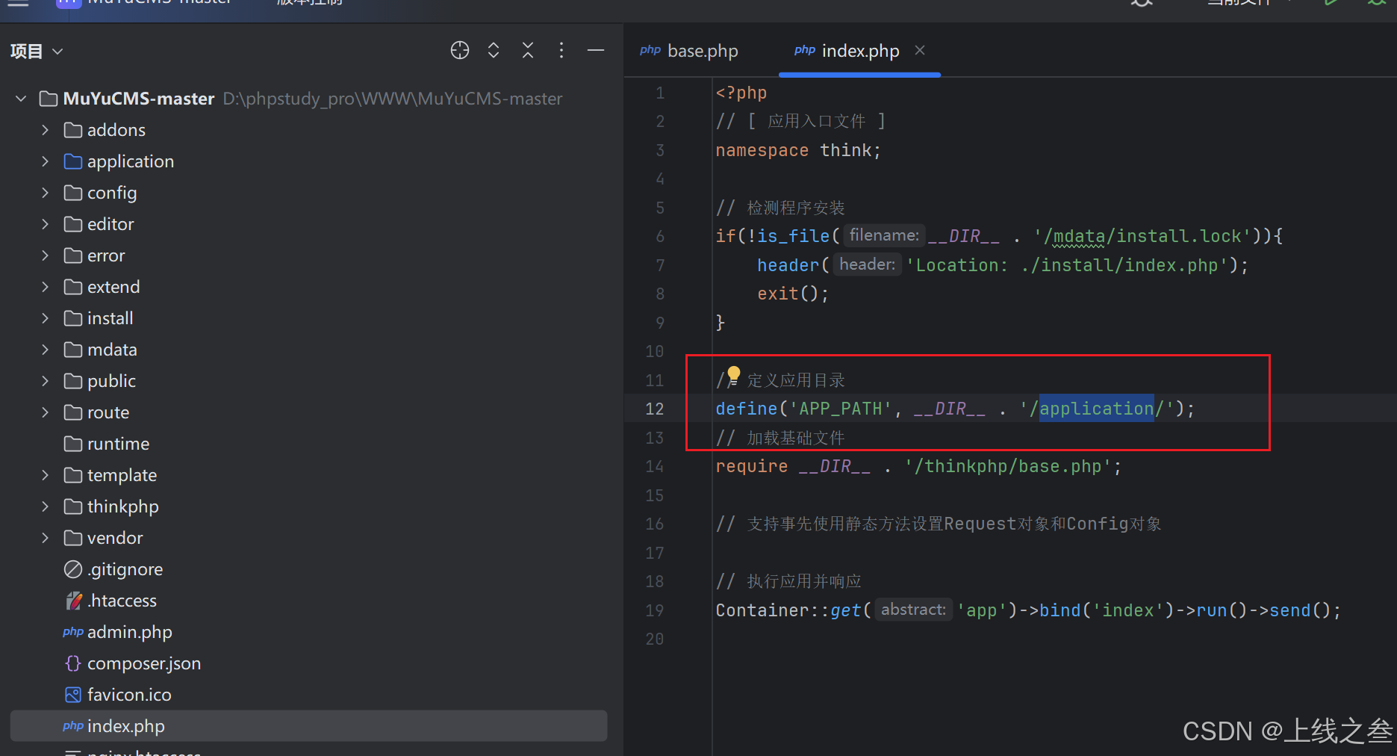The image size is (1397, 756).
Task: Switch to the base.php tab
Action: click(689, 50)
